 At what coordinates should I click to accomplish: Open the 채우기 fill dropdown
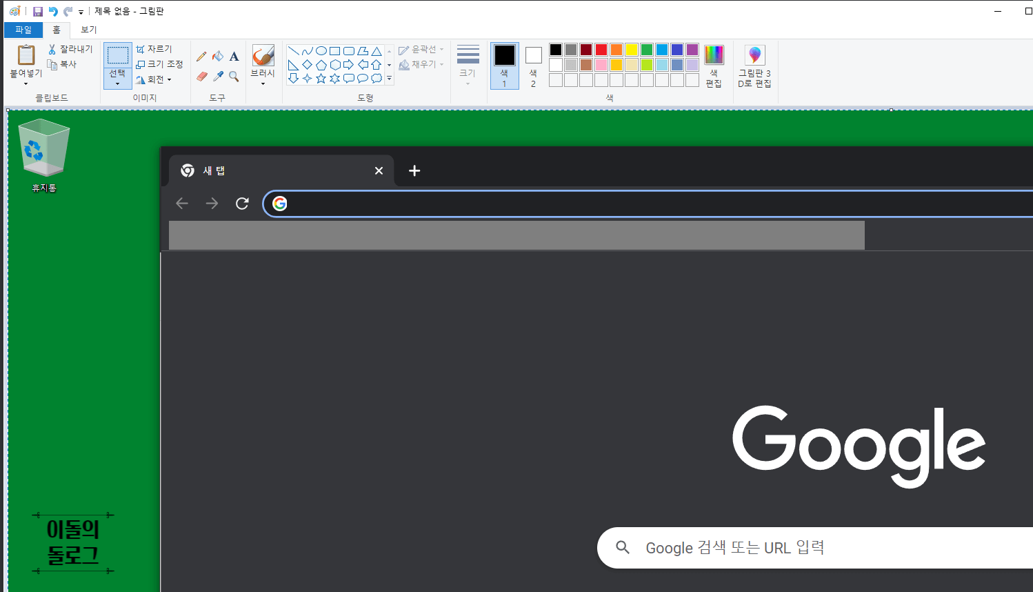421,64
